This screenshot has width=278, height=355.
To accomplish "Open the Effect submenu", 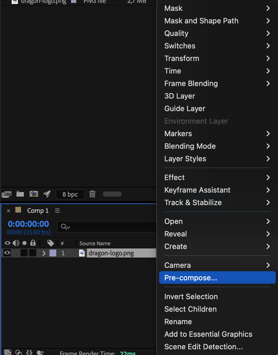I will pos(217,177).
